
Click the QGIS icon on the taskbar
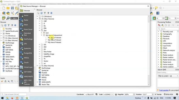click(x=27, y=98)
